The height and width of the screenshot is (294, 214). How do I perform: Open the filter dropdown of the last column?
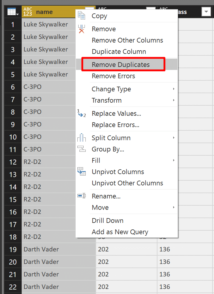pyautogui.click(x=206, y=12)
